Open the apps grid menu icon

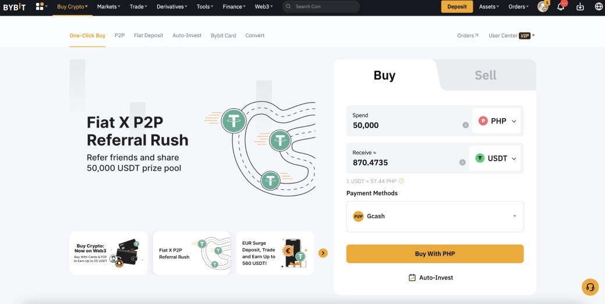tap(40, 6)
